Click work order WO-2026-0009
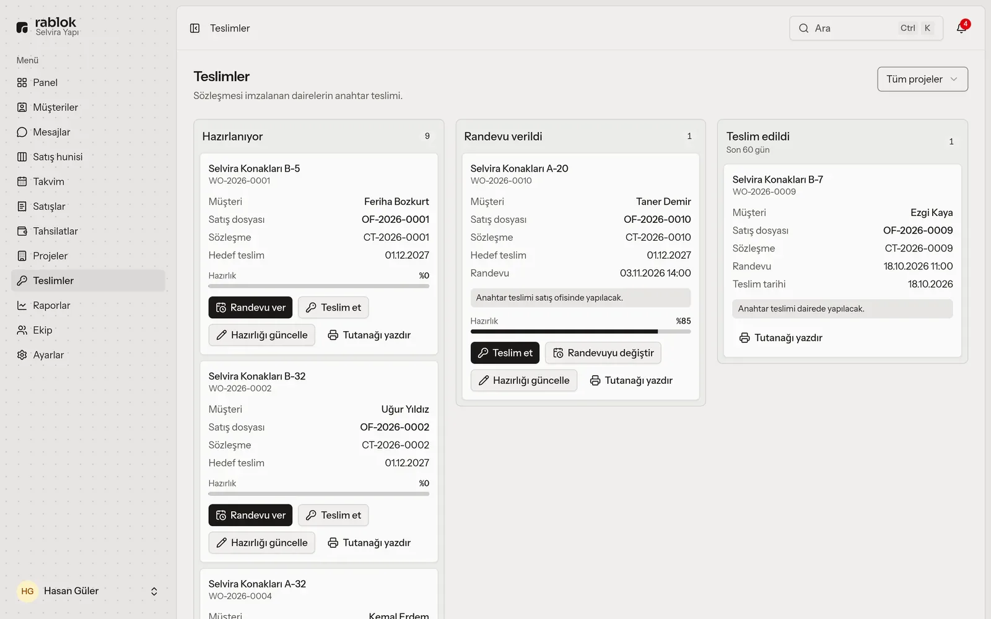 764,192
